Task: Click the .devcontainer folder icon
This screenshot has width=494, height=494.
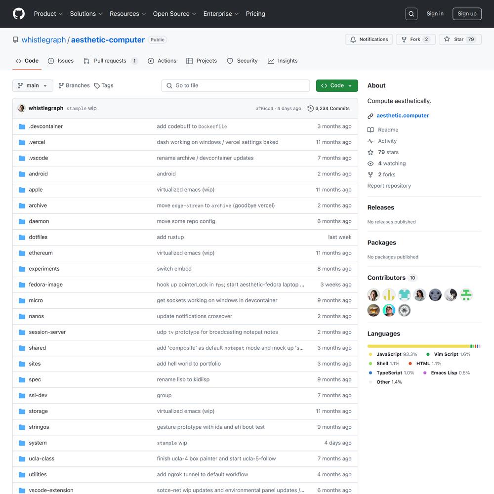Action: click(22, 126)
